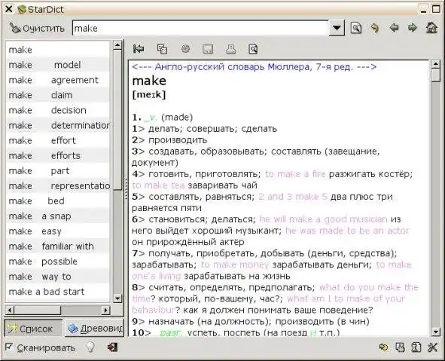Viewport: 445px width, 361px height.
Task: Click the find/lookup icon in top toolbar
Action: 356,28
